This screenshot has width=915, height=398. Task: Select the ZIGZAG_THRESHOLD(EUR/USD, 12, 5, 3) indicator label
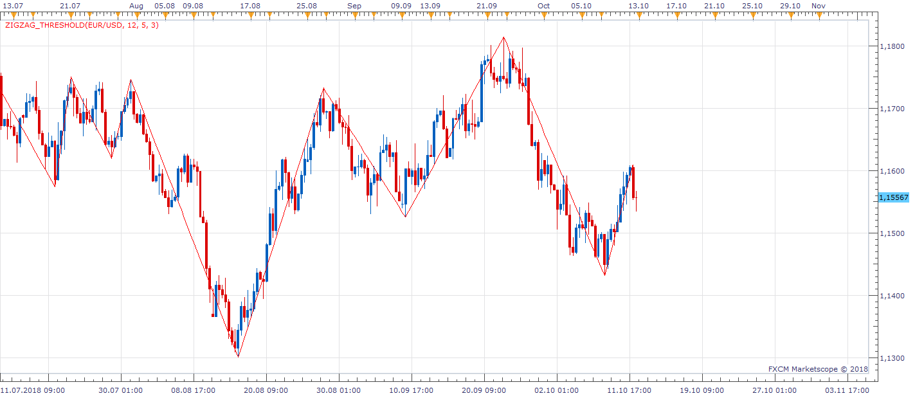(82, 26)
